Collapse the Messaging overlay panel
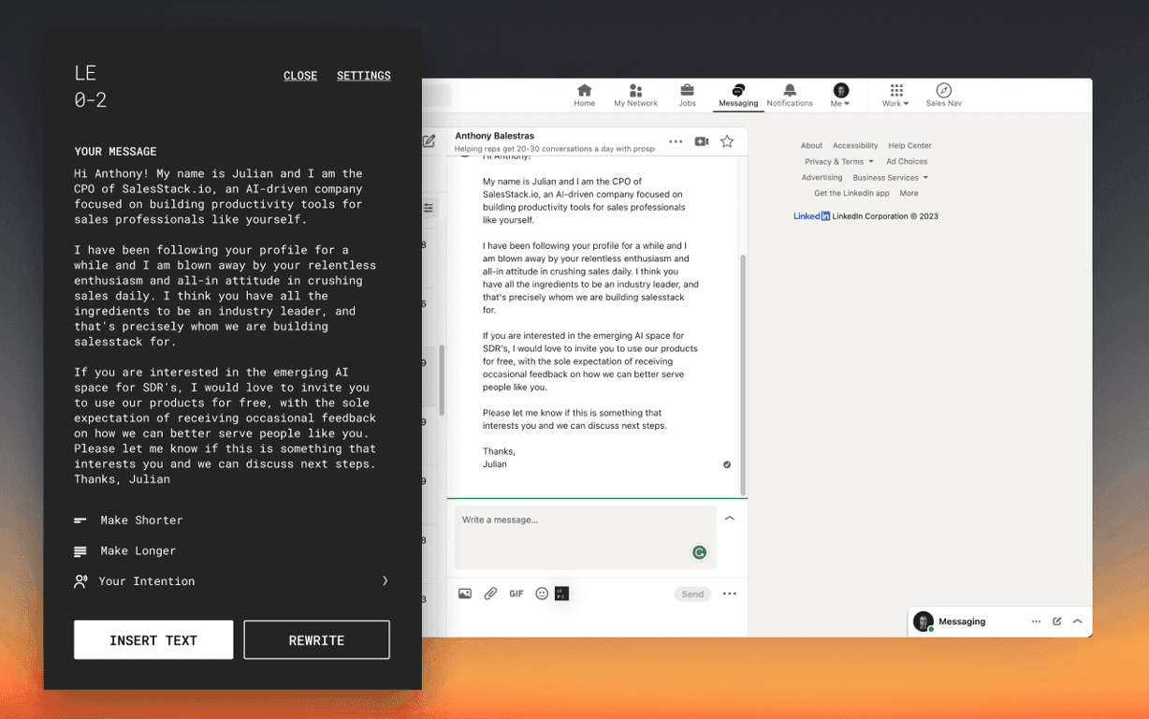 1078,621
